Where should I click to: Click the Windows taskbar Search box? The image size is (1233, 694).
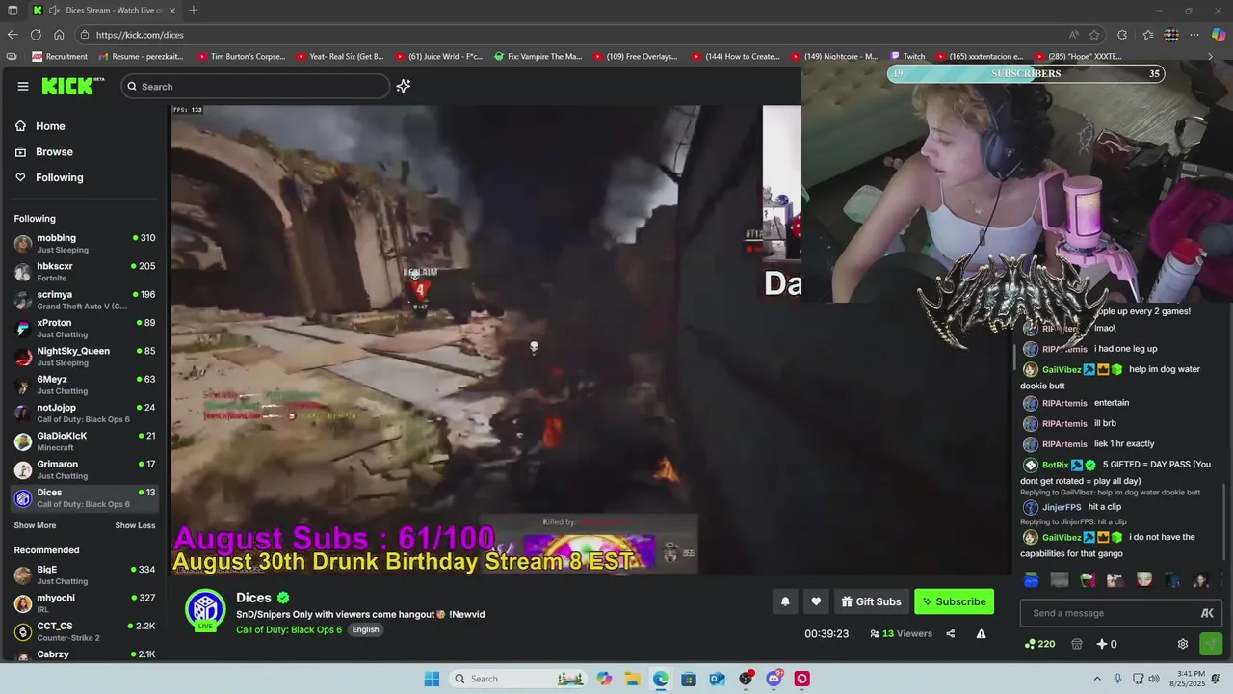coord(518,679)
